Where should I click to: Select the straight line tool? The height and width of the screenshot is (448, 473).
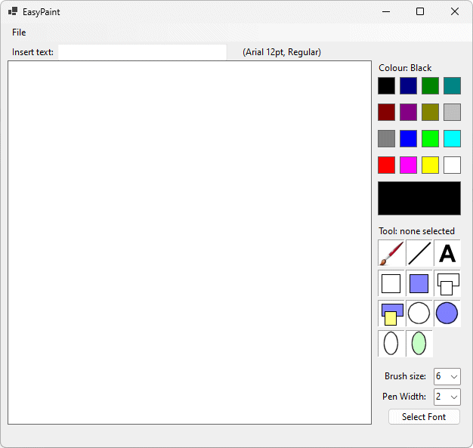click(419, 253)
